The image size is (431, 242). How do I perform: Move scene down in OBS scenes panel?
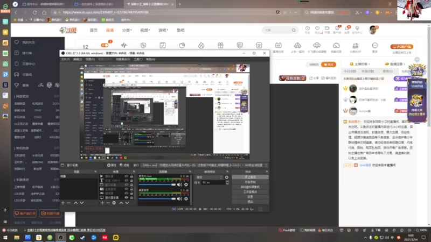pyautogui.click(x=82, y=203)
